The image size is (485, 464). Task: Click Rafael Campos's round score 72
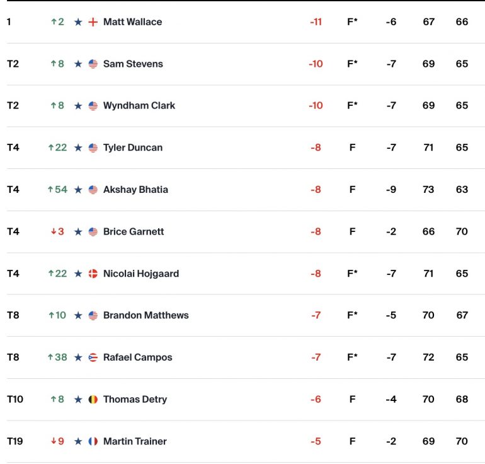(x=428, y=357)
